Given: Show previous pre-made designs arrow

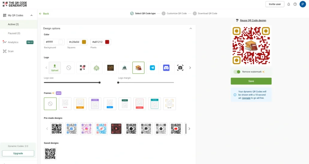Looking at the screenshot, I should 47,129.
